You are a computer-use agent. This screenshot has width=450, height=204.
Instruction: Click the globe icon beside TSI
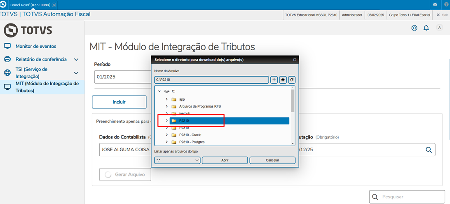[7, 73]
